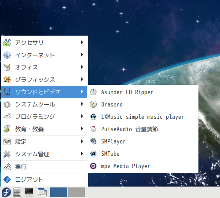The width and height of the screenshot is (220, 198).
Task: Click the ログアウト blue diamond icon
Action: [x=7, y=180]
